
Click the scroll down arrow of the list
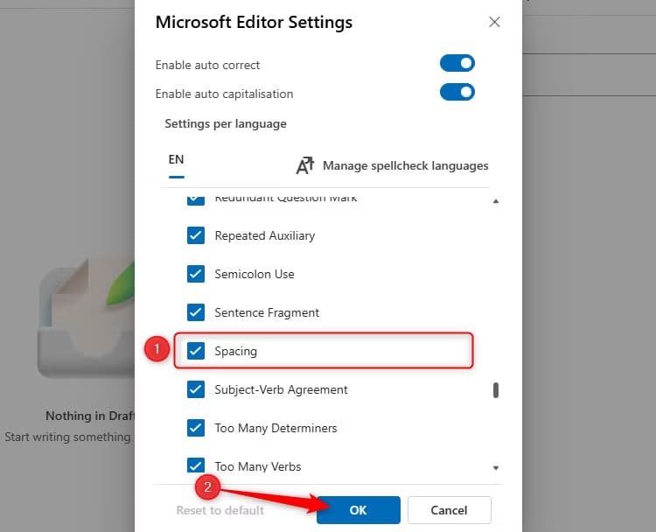click(496, 468)
